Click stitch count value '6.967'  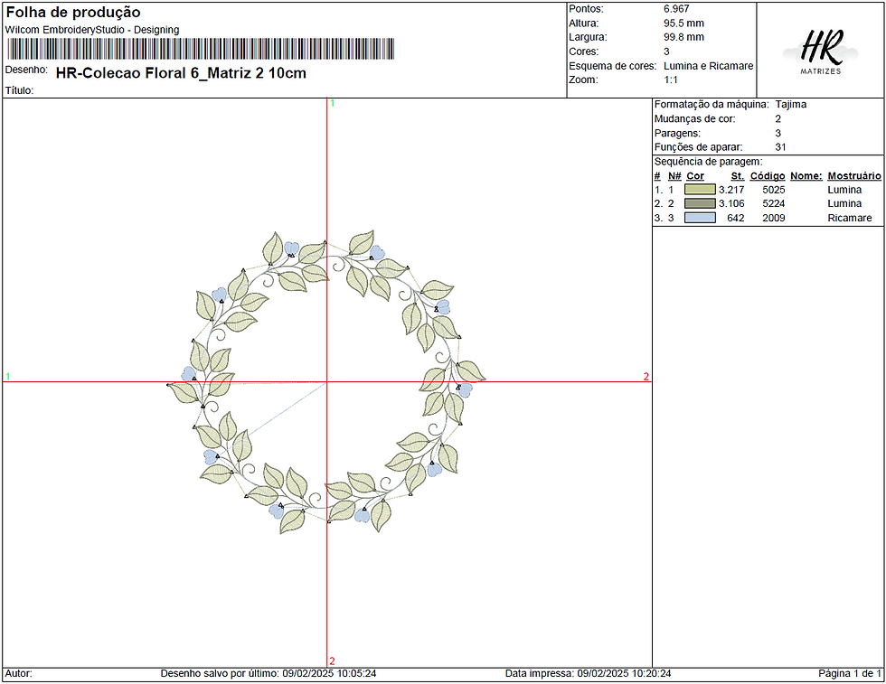pos(676,9)
